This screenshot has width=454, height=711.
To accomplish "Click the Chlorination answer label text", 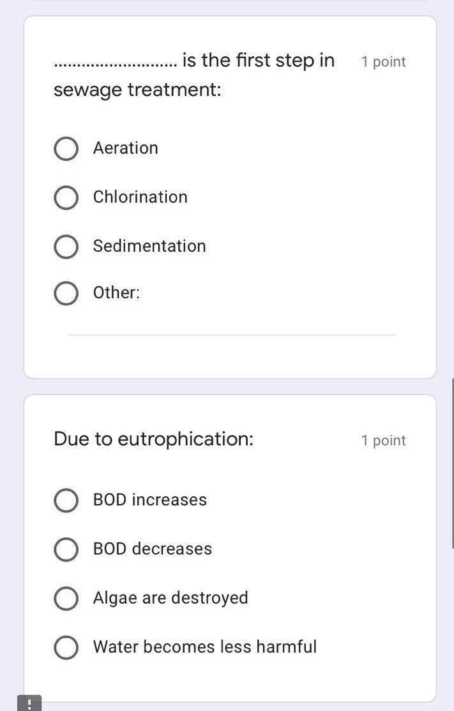I will 140,197.
